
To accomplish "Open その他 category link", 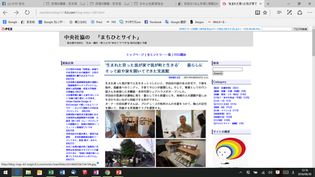I will [218, 120].
